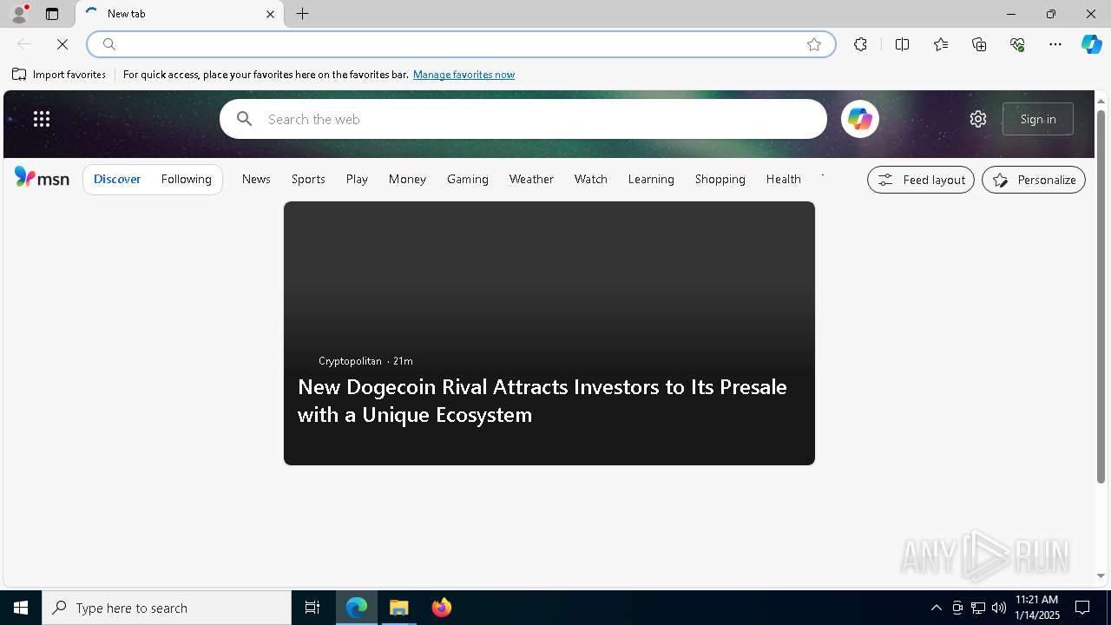Open the Feed layout options

tap(921, 180)
